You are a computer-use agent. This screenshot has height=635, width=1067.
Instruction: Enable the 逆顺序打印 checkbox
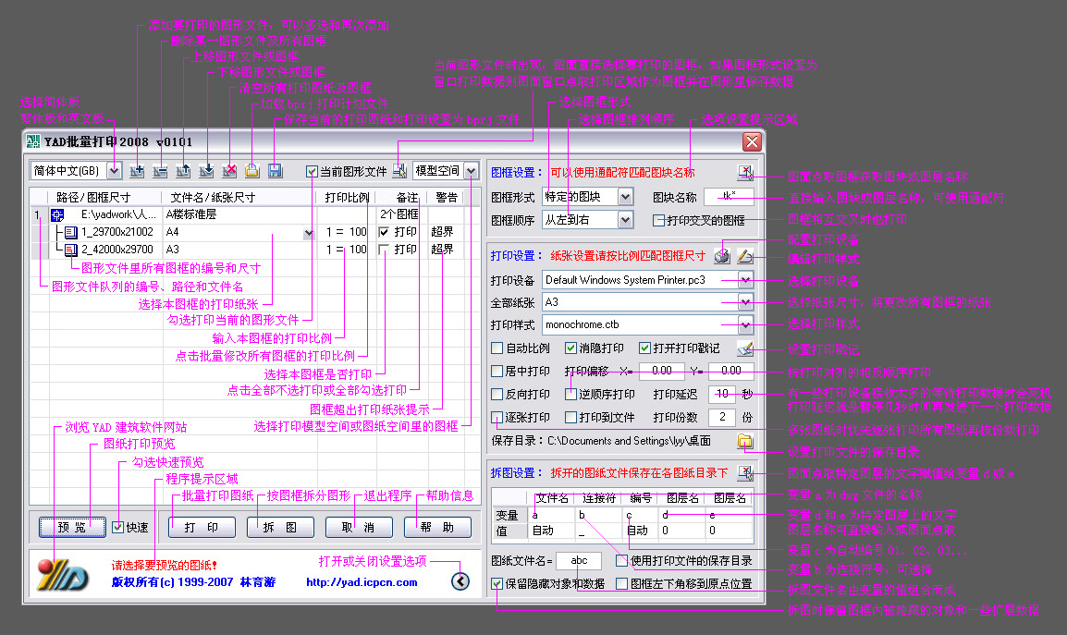[570, 395]
